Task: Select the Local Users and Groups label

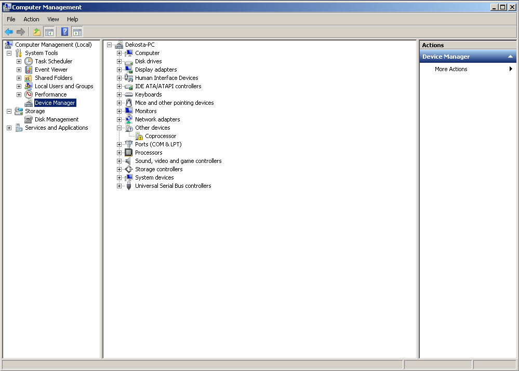Action: tap(64, 86)
